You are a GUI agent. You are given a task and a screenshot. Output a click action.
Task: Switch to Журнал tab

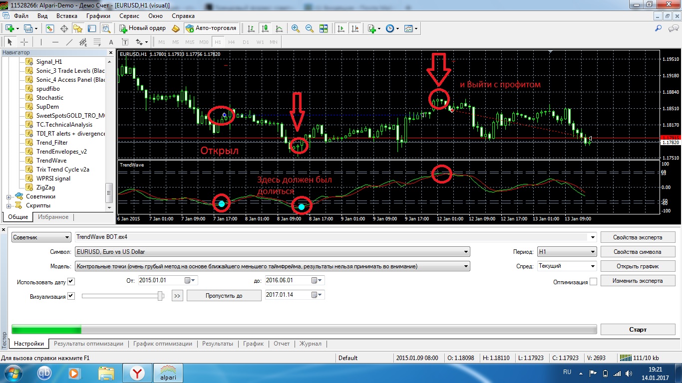310,344
